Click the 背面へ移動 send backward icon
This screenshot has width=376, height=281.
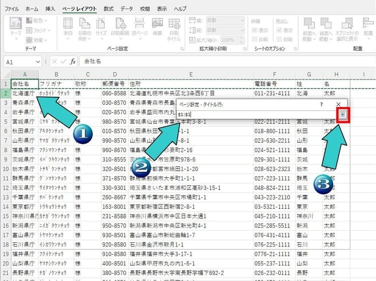coord(326,24)
